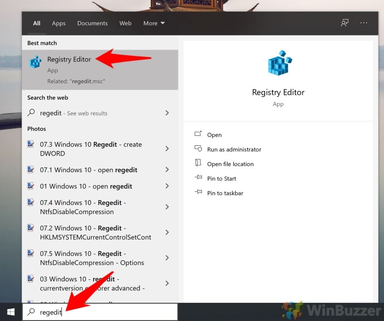Click the image icon for 07.4 NtfsDisableCompression

point(30,202)
